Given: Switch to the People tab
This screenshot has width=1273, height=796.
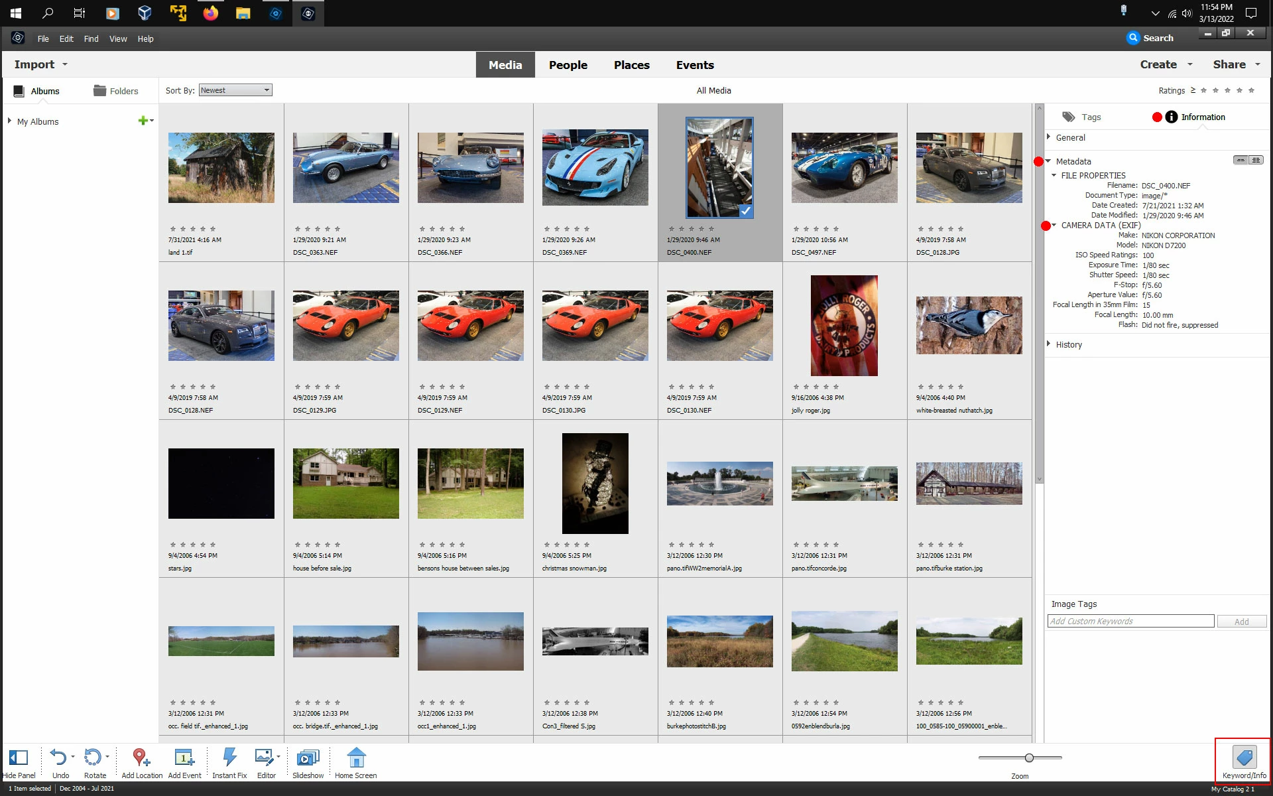Looking at the screenshot, I should coord(568,65).
